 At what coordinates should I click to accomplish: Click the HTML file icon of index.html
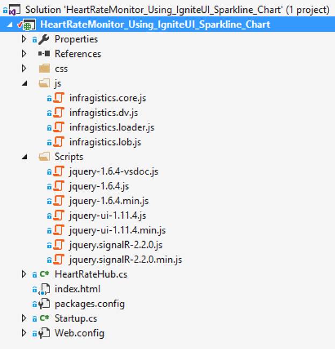(44, 289)
